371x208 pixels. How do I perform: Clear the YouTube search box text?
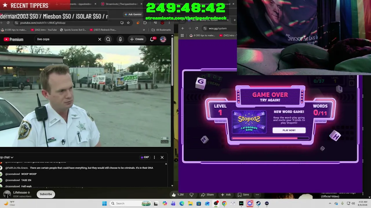pos(100,39)
